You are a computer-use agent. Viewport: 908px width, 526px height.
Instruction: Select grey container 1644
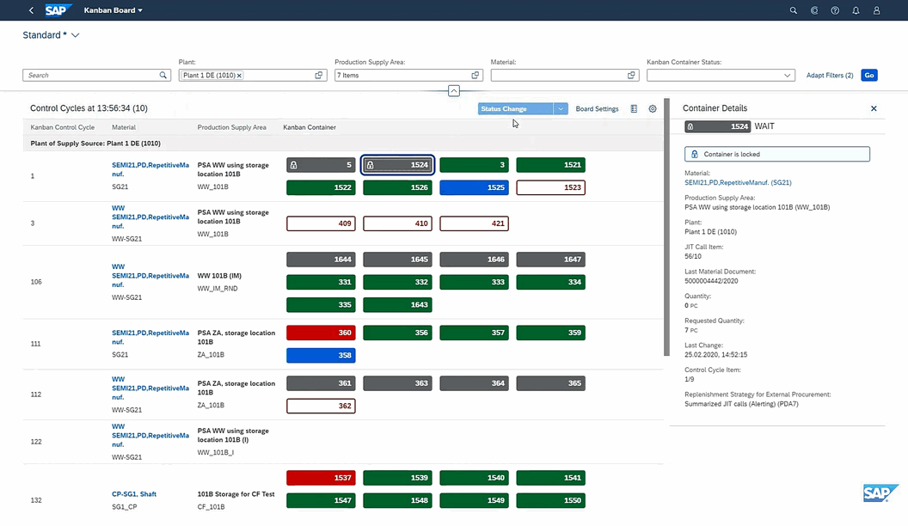(x=321, y=260)
